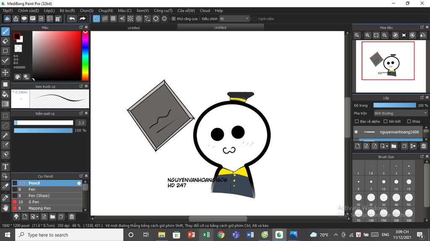Image resolution: width=430 pixels, height=241 pixels.
Task: Open Pencil brush settings gear
Action: pyautogui.click(x=79, y=183)
